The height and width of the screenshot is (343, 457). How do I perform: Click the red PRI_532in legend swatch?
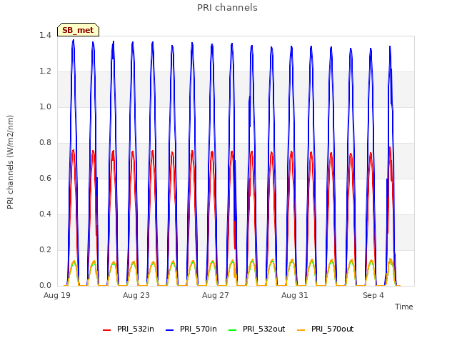[x=107, y=330]
